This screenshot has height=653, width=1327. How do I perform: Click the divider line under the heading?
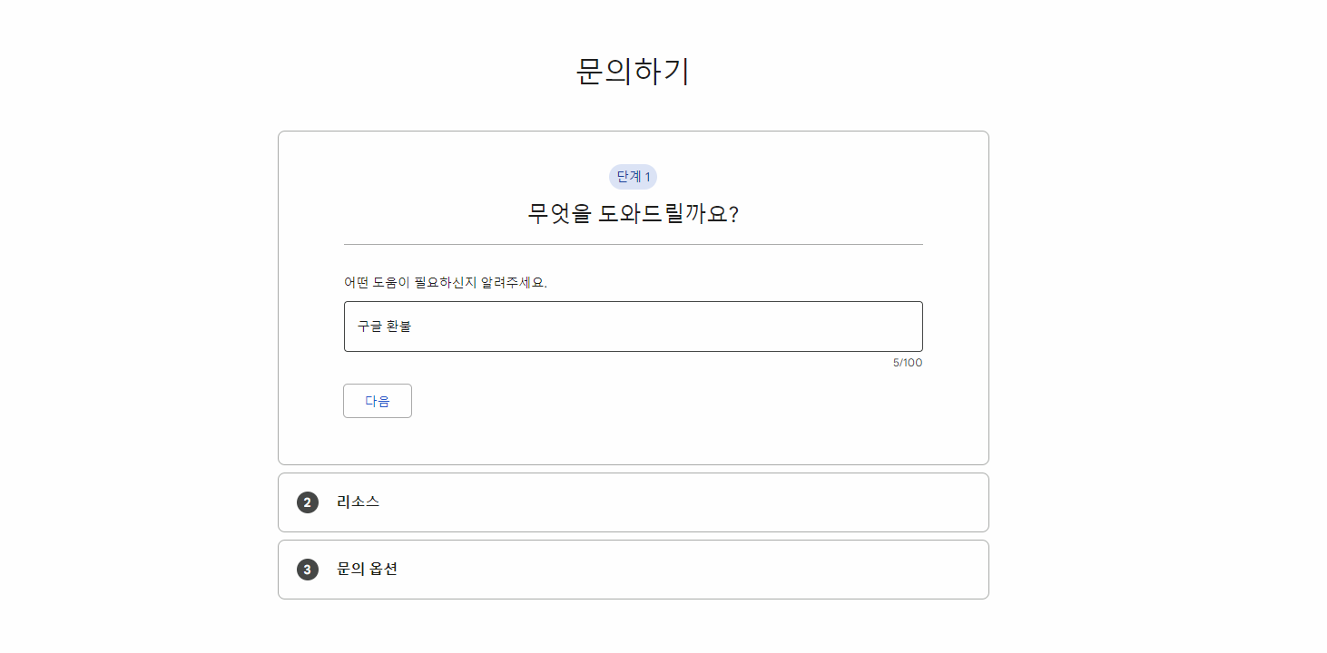pyautogui.click(x=633, y=243)
